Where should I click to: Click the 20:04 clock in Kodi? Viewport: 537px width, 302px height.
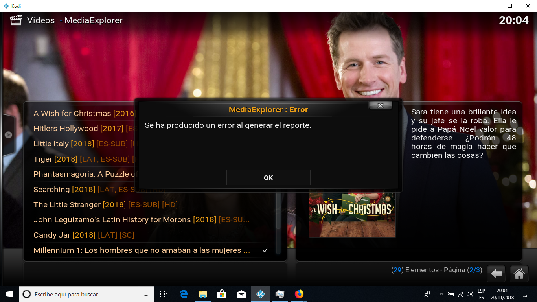point(513,20)
